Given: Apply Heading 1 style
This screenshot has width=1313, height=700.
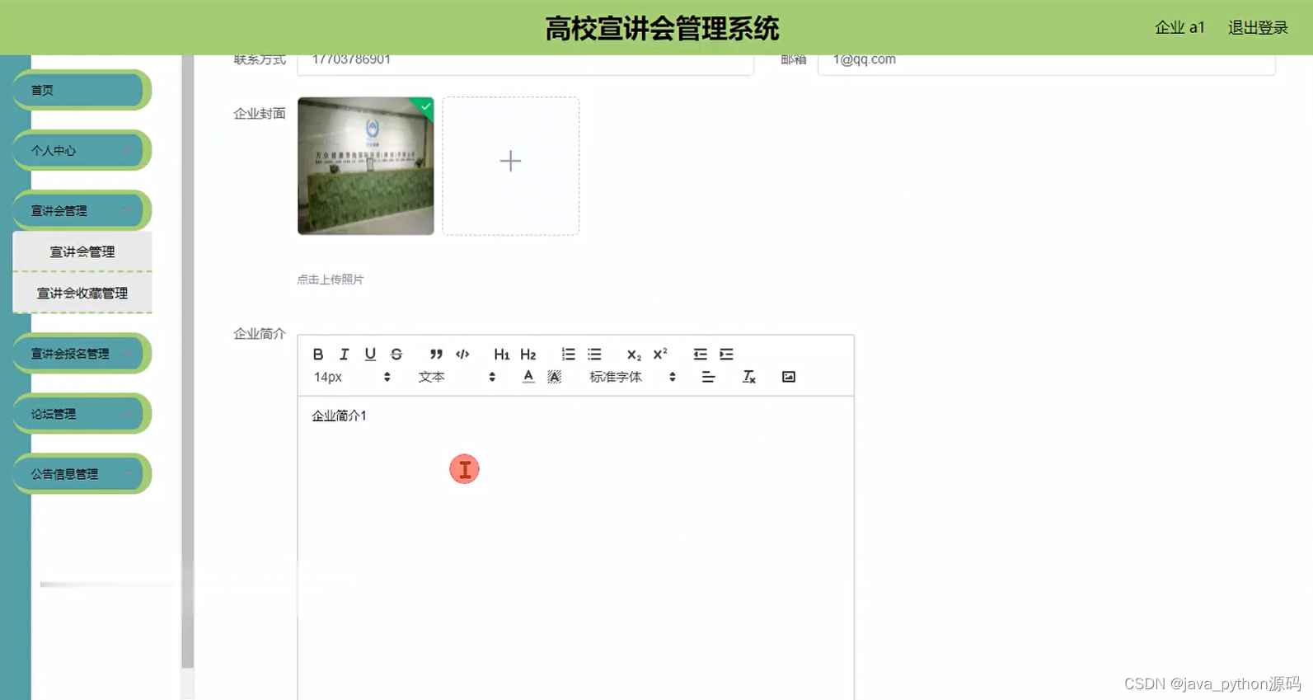Looking at the screenshot, I should [x=502, y=355].
